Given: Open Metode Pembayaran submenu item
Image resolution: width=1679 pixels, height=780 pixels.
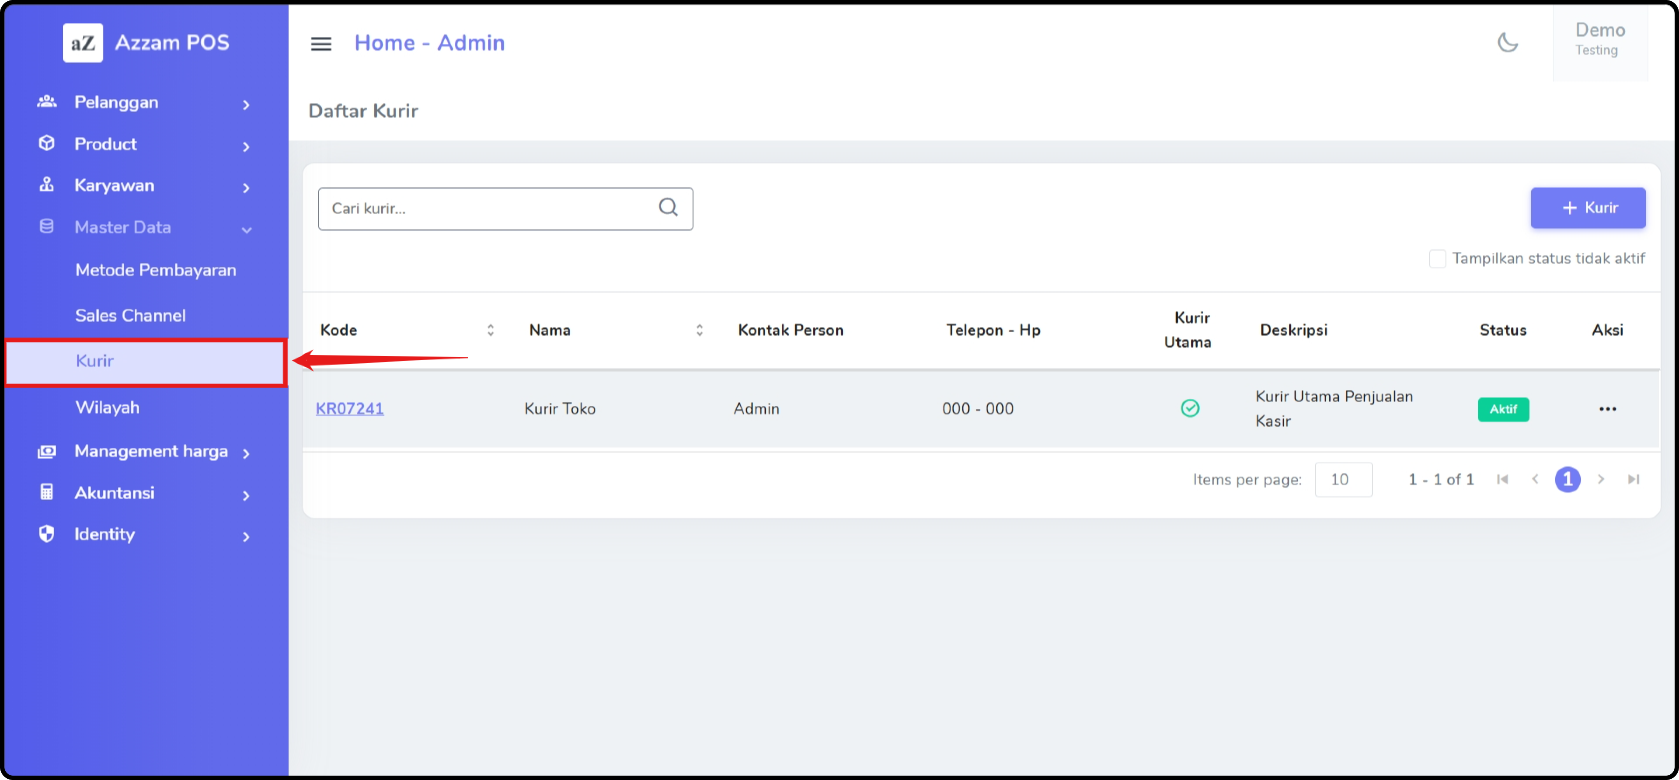Looking at the screenshot, I should pyautogui.click(x=156, y=271).
